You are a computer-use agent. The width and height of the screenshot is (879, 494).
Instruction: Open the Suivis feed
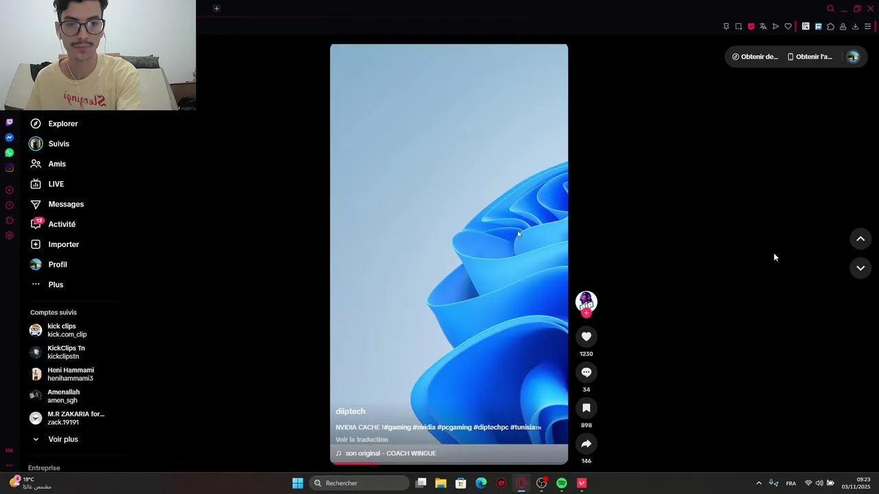[49, 143]
